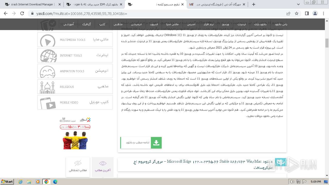Switch to the مهرگان آی تی tab
Image resolution: width=329 pixels, height=185 pixels.
pos(217,4)
